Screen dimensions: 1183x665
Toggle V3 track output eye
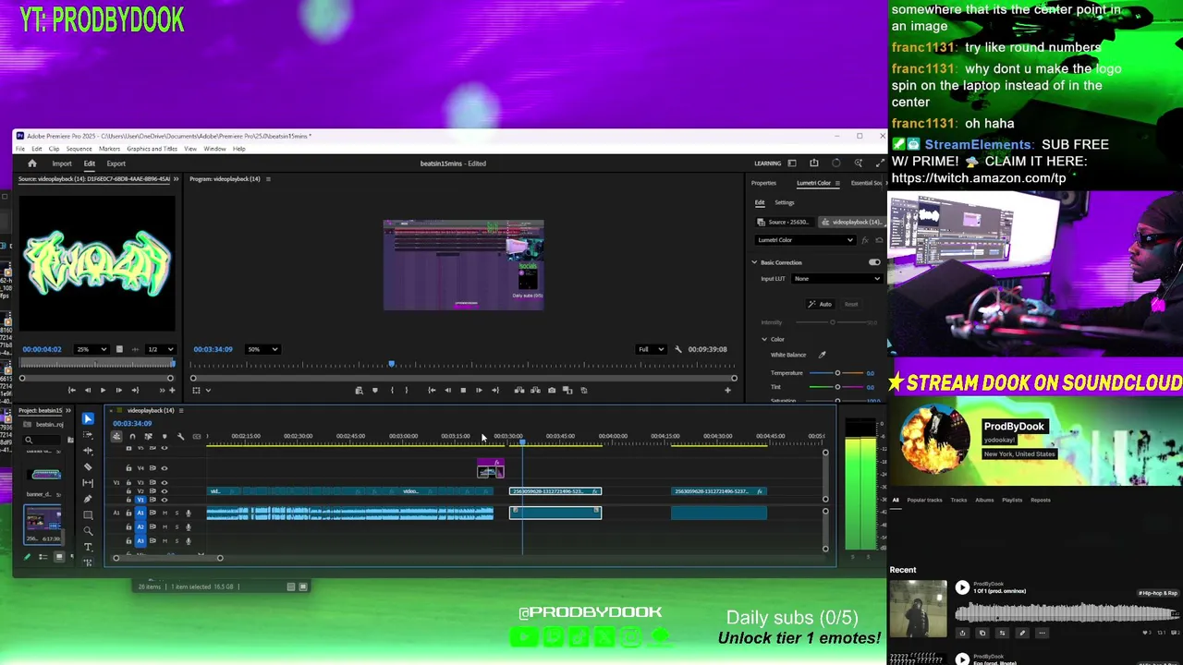165,482
